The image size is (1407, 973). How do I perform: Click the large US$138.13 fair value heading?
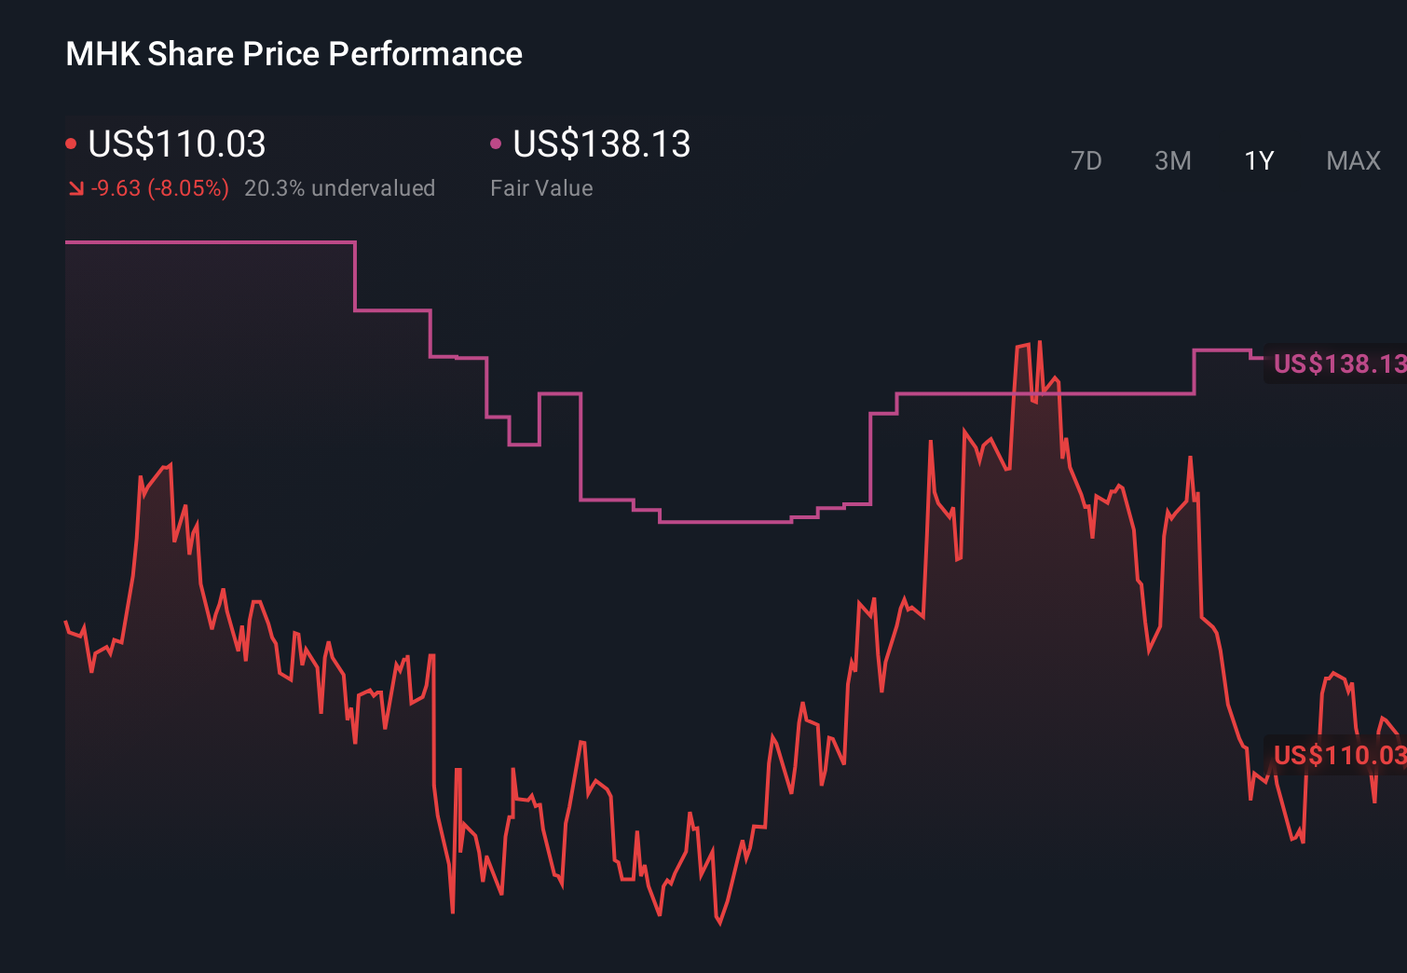tap(602, 144)
